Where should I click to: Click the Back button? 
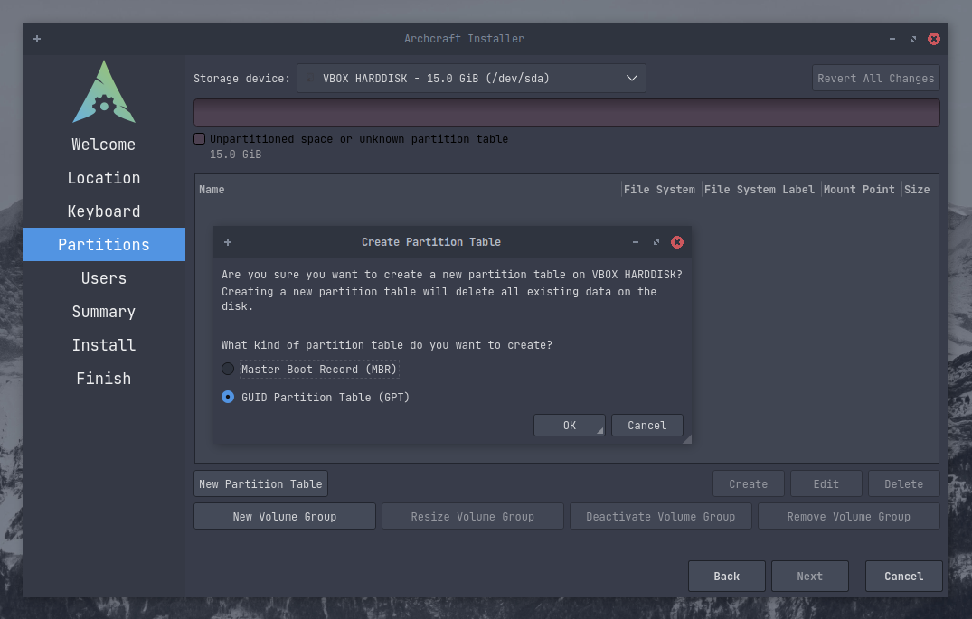pyautogui.click(x=727, y=577)
